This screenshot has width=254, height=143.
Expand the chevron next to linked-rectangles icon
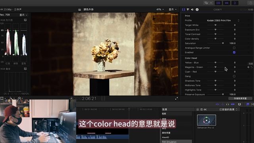click(211, 3)
